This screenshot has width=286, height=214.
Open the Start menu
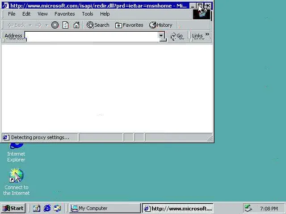(13, 208)
